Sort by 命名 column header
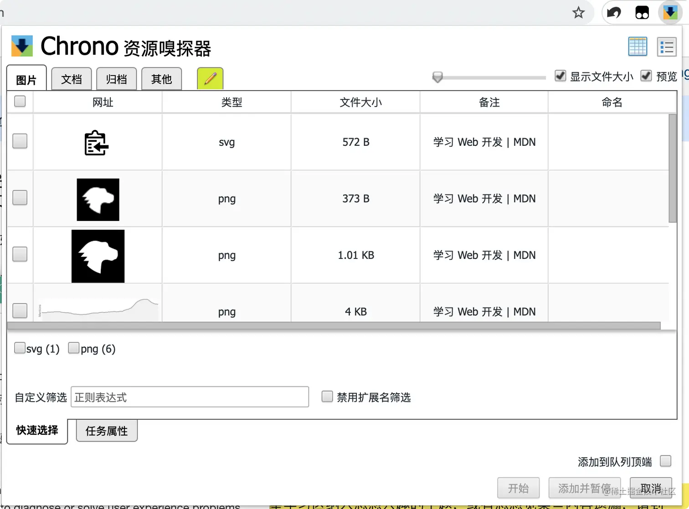 612,102
